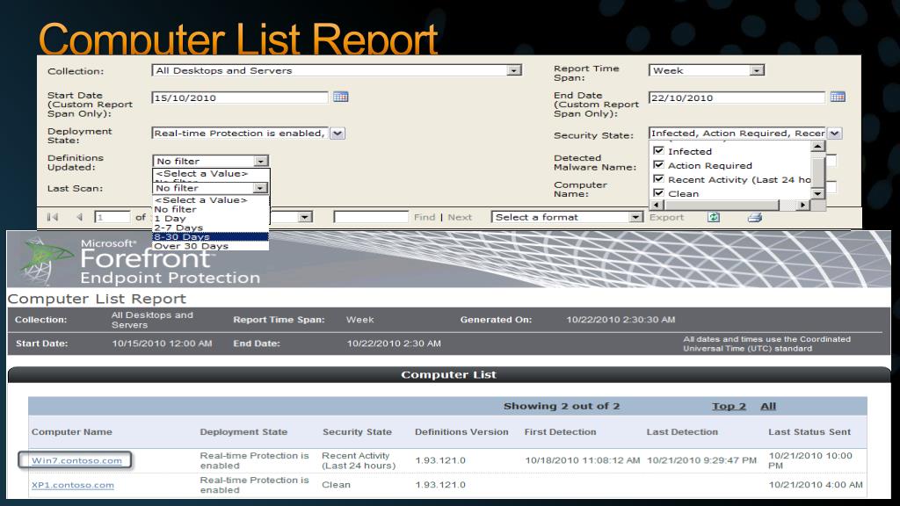This screenshot has width=900, height=506.
Task: Choose '1 Day' in Last Scan list
Action: pyautogui.click(x=170, y=219)
